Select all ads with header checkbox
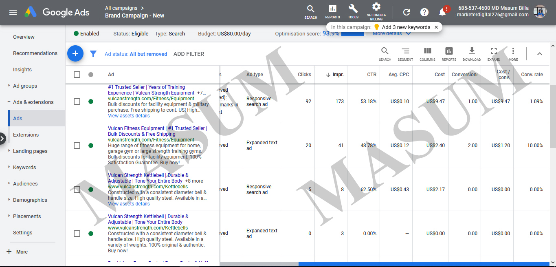Image resolution: width=556 pixels, height=267 pixels. point(77,75)
